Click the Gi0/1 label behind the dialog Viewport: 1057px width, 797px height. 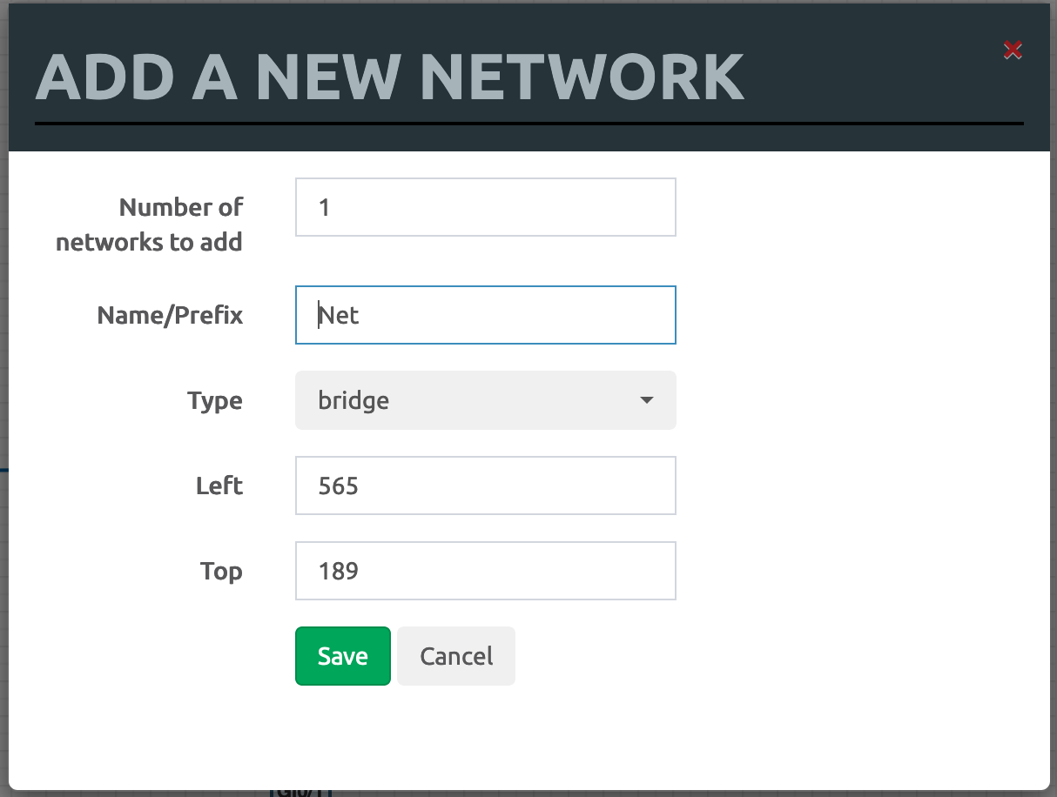pyautogui.click(x=301, y=793)
